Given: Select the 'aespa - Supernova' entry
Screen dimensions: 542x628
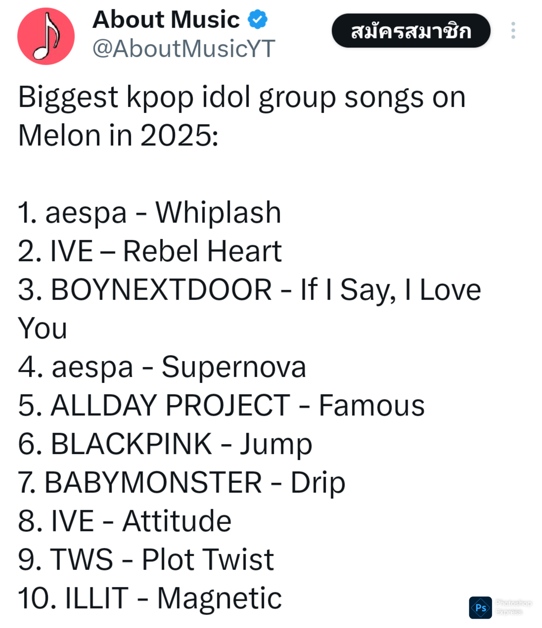Looking at the screenshot, I should point(162,367).
